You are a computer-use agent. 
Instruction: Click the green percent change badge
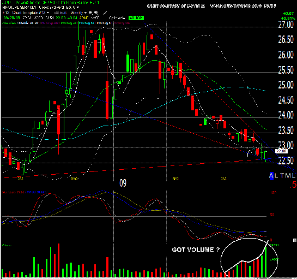click(136, 18)
